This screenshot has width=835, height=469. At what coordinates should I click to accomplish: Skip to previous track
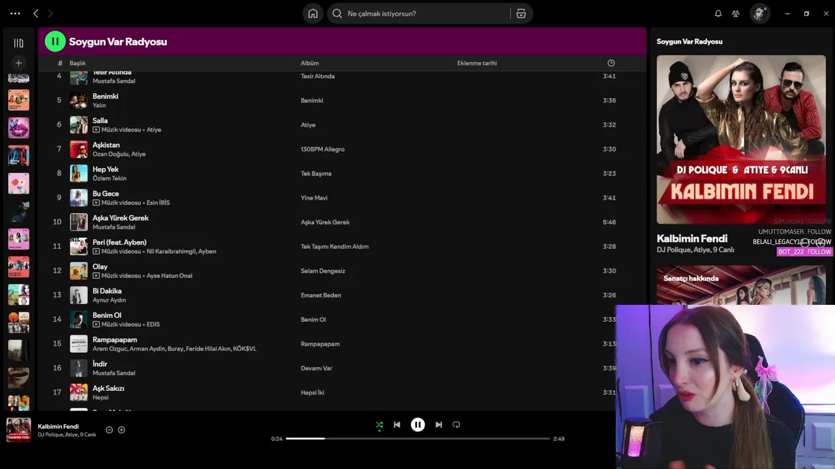(x=397, y=425)
